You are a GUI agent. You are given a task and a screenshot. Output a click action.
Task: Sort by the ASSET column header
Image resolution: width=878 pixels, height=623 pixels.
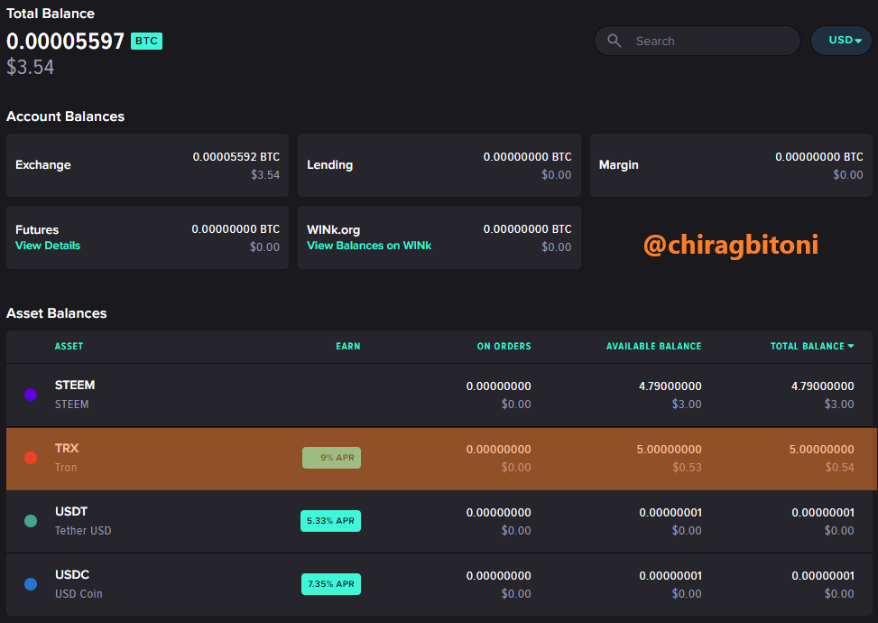tap(69, 346)
